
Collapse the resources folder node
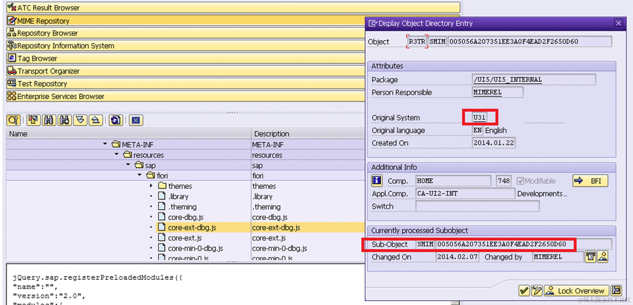(116, 154)
